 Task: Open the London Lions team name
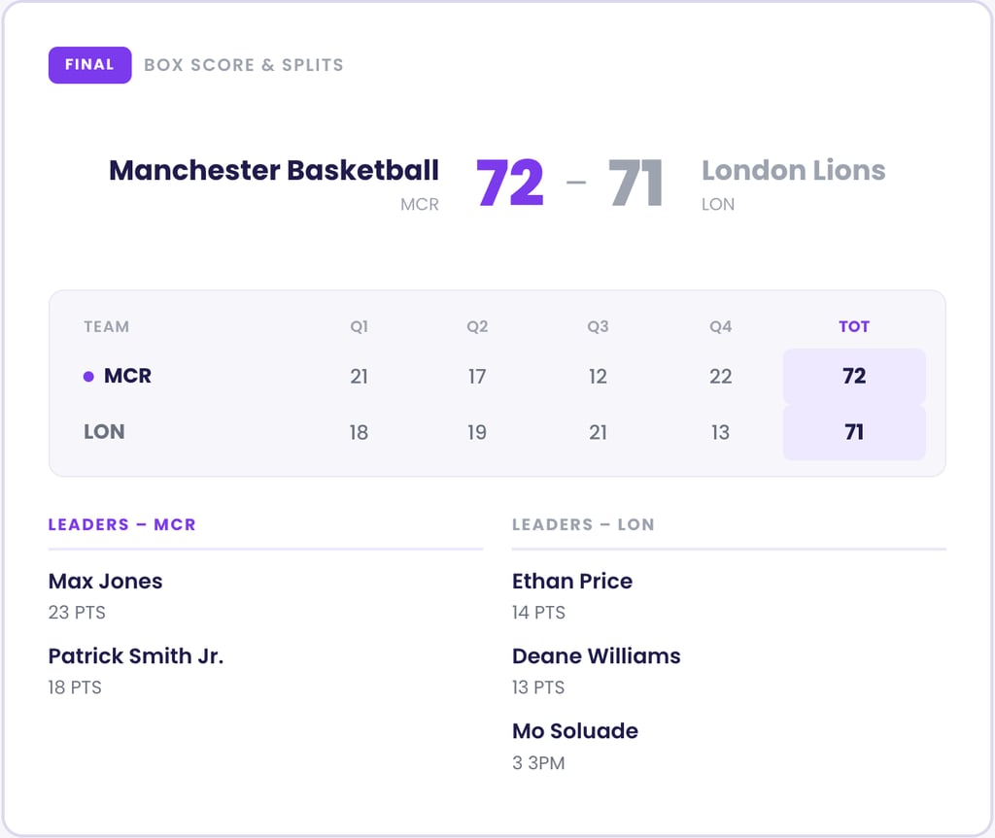coord(793,171)
